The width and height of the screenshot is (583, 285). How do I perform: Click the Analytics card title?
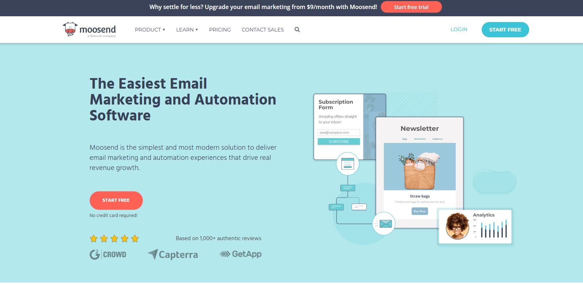(x=484, y=215)
